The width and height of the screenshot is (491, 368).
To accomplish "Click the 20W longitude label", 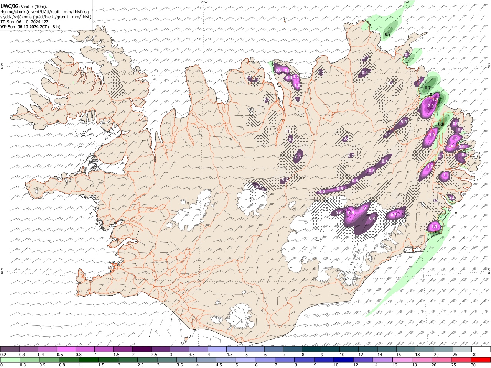I will [x=204, y=2].
